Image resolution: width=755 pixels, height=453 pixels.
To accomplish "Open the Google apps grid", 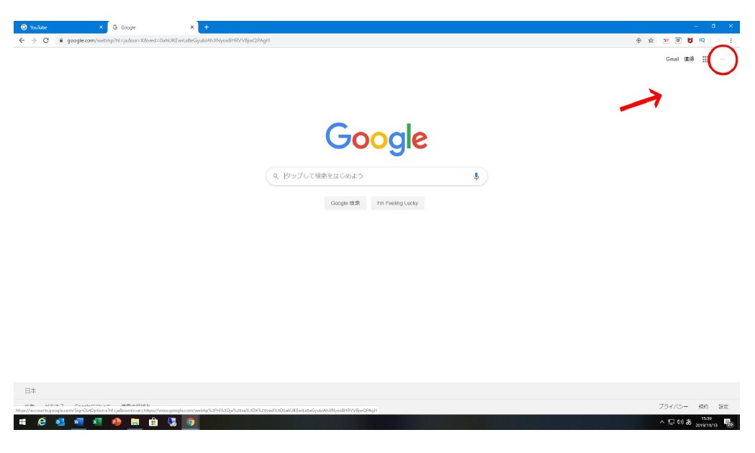I will pos(705,59).
